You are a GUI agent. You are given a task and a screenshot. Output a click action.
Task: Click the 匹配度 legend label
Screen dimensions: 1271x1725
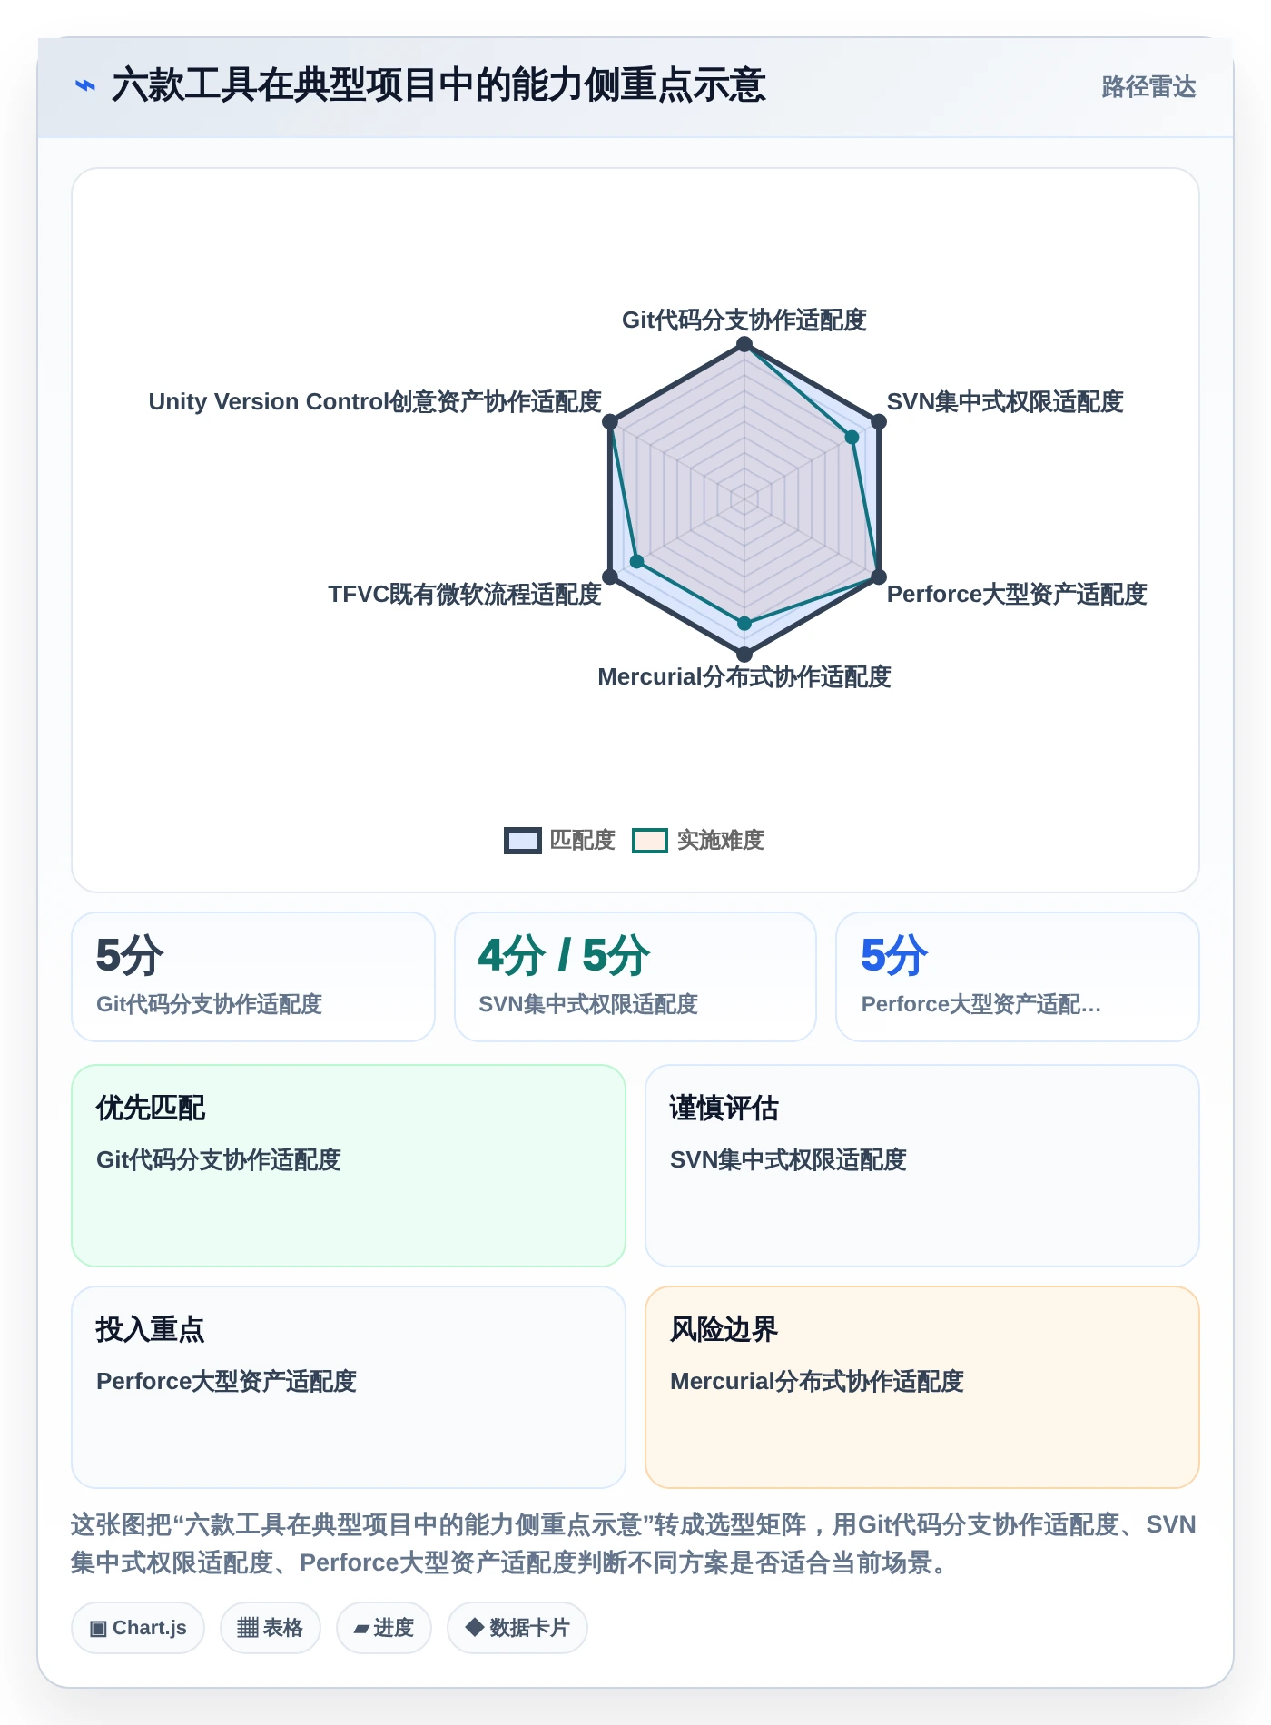pyautogui.click(x=583, y=840)
